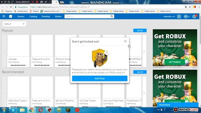This screenshot has height=113, width=201.
Task: Open the Bandicam dropdown arrow menu
Action: tap(2, 2)
